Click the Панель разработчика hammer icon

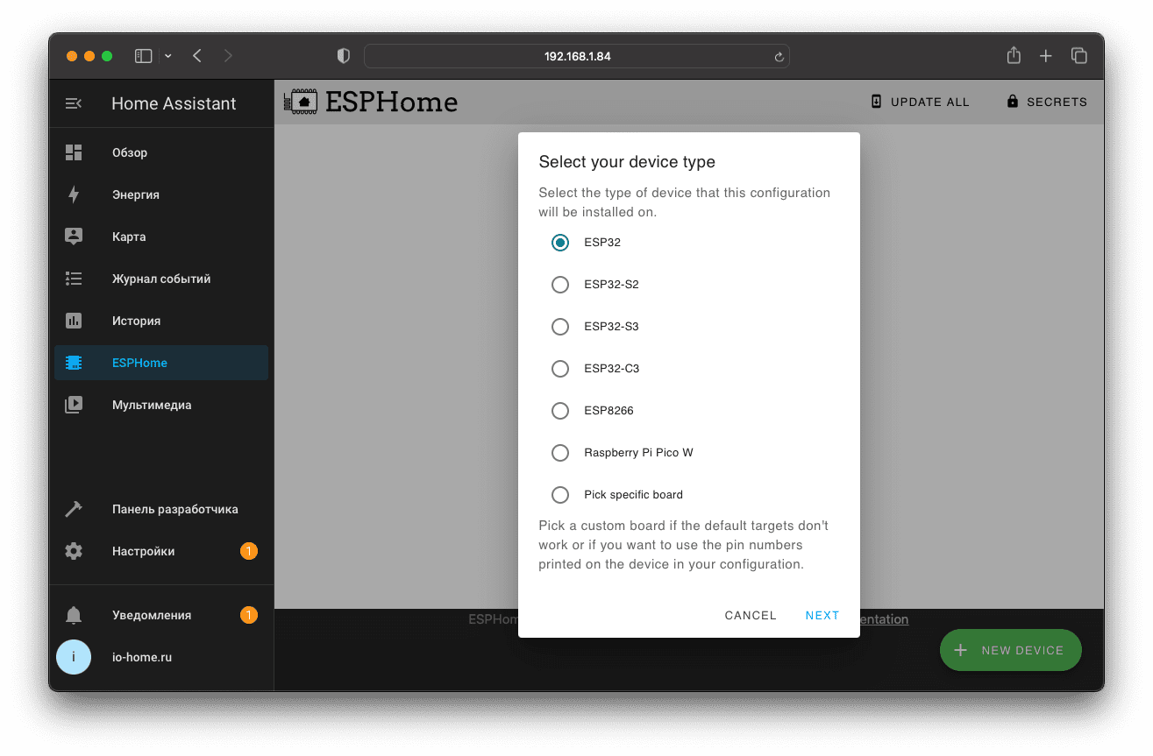click(x=74, y=509)
